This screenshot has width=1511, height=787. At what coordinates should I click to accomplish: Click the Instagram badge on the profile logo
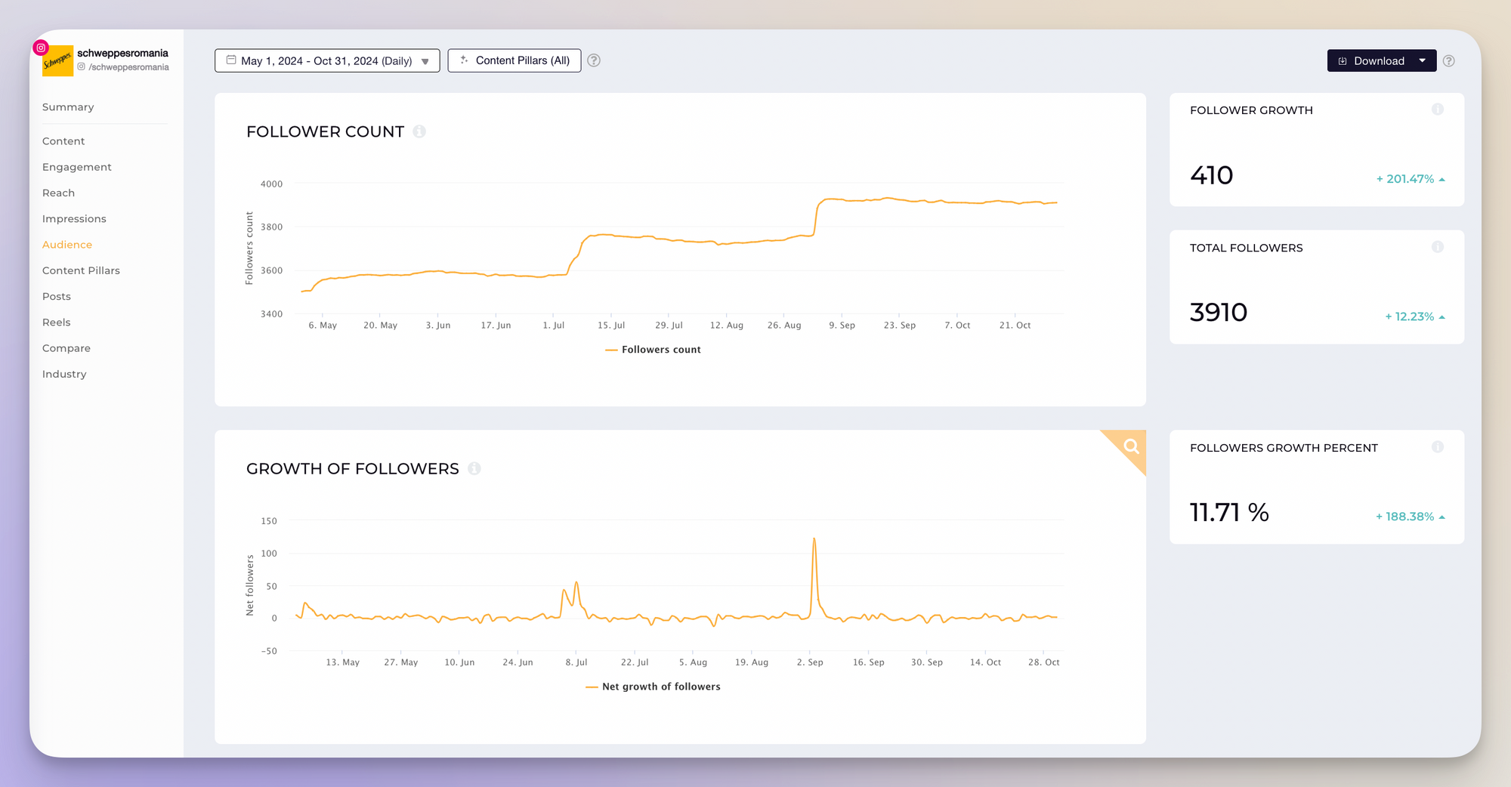pyautogui.click(x=41, y=48)
